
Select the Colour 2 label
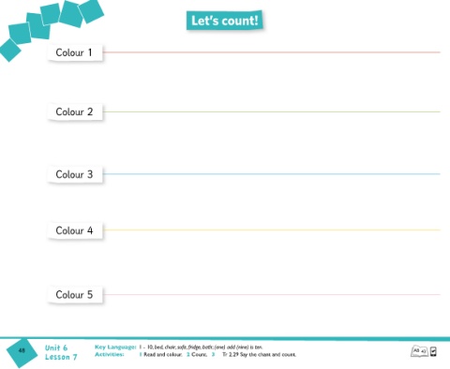[75, 111]
